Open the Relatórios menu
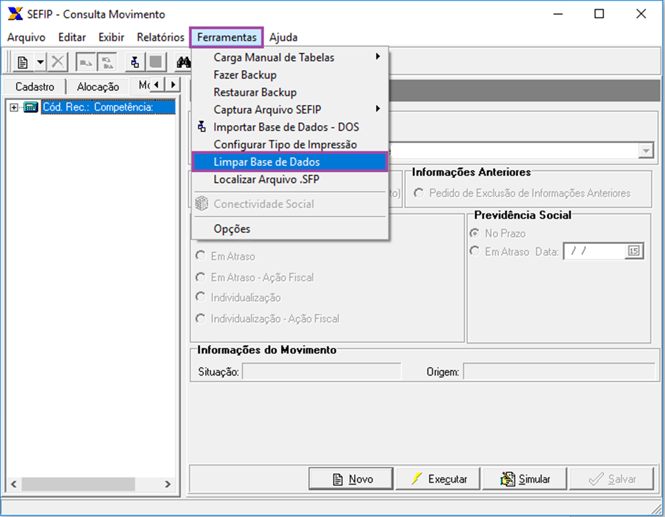665x517 pixels. 161,37
